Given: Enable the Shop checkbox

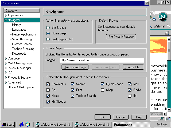Looking at the screenshot, I should (102, 90).
